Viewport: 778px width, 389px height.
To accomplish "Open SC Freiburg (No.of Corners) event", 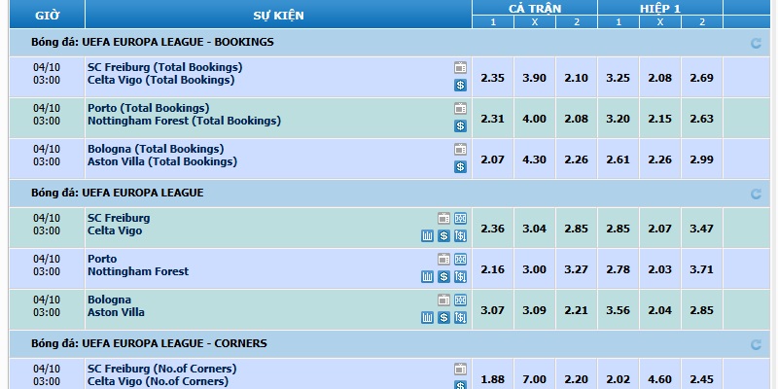I will click(x=162, y=369).
